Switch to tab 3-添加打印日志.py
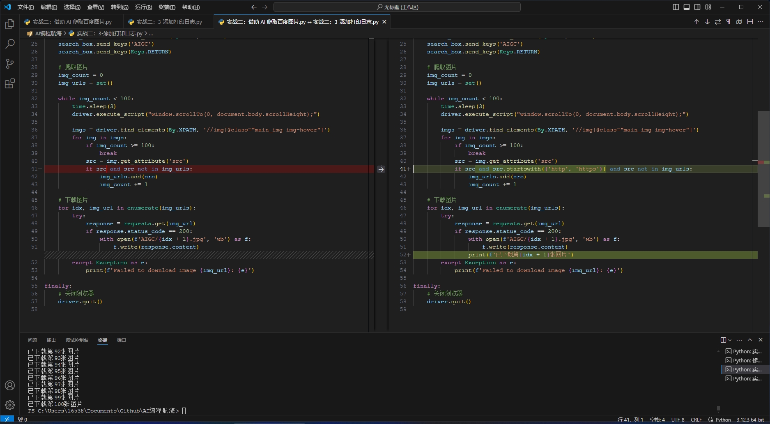Viewport: 770px width, 424px height. [x=169, y=22]
